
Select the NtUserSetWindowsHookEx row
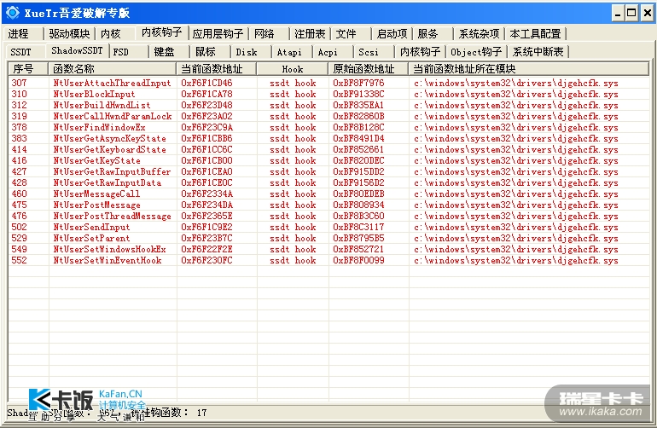click(328, 249)
